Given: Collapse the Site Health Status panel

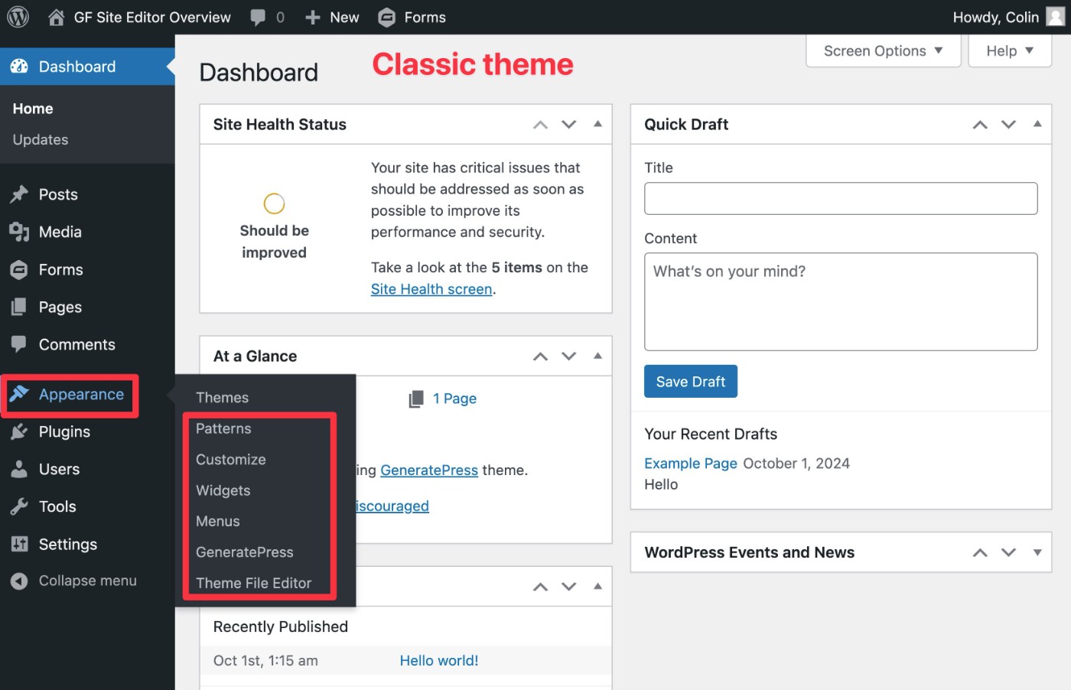Looking at the screenshot, I should (597, 124).
